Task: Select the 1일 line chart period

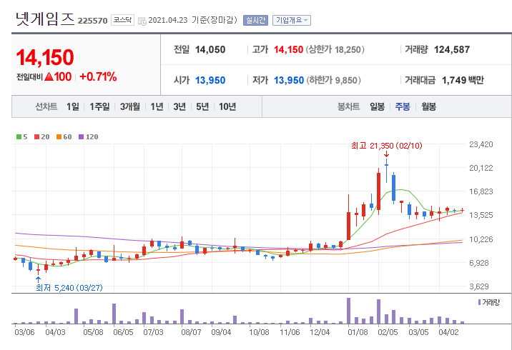Action: tap(72, 106)
